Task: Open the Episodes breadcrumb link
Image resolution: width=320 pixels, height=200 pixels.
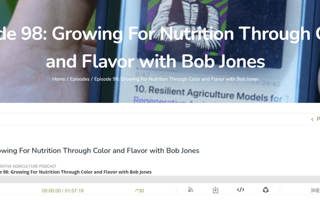Action: (79, 79)
